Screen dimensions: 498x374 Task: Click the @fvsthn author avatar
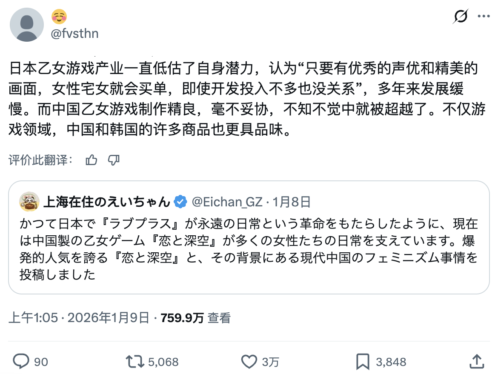(26, 25)
